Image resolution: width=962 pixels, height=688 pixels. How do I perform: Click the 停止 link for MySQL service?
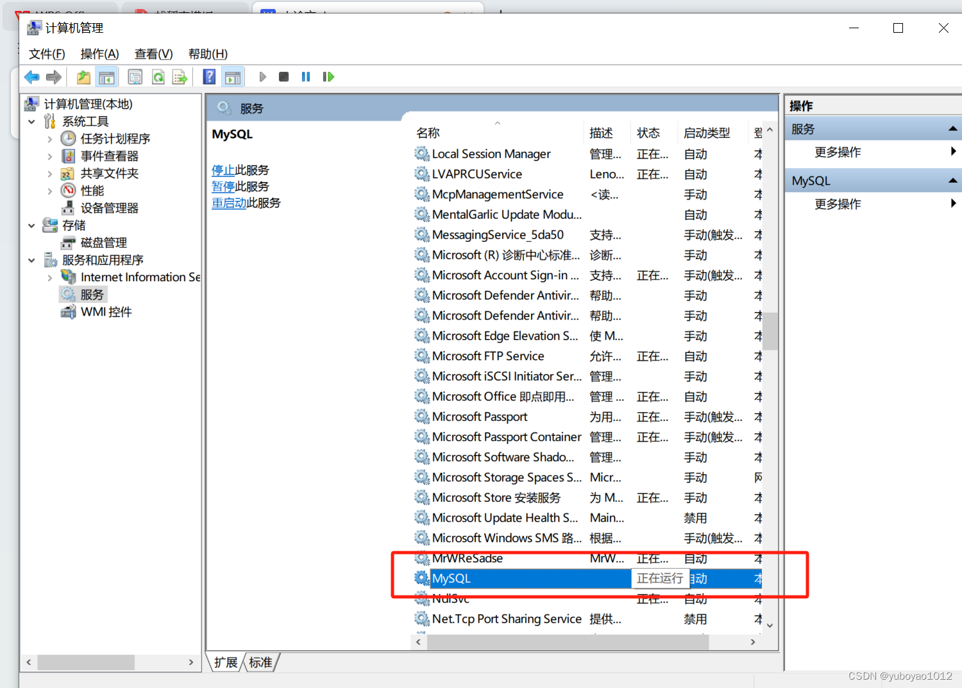[x=223, y=170]
